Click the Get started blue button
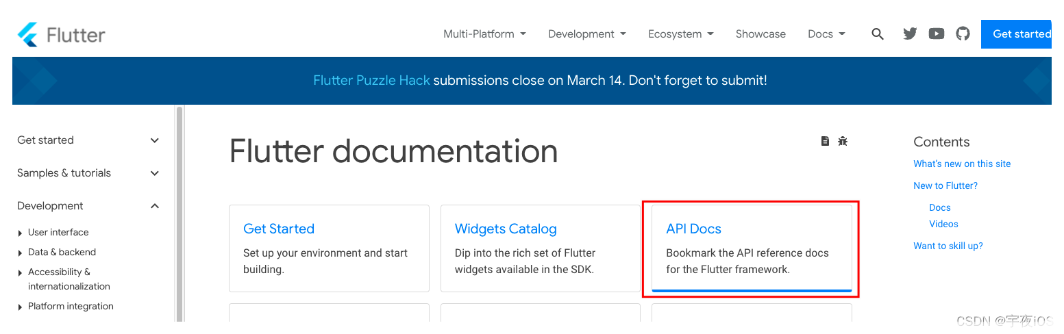 coord(1017,34)
